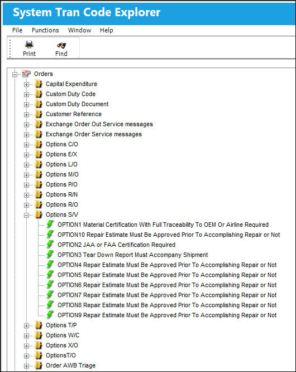The image size is (296, 372).
Task: Select OPTION6 Repair Estimate entry text
Action: coord(167,285)
